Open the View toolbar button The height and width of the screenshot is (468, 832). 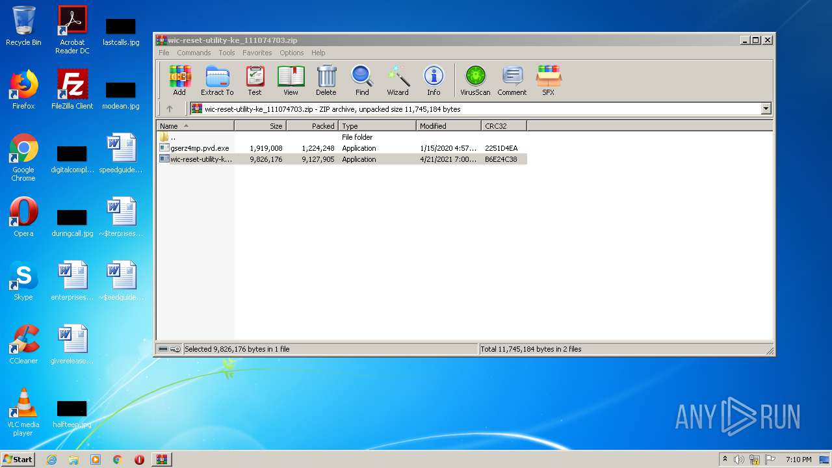coord(291,81)
